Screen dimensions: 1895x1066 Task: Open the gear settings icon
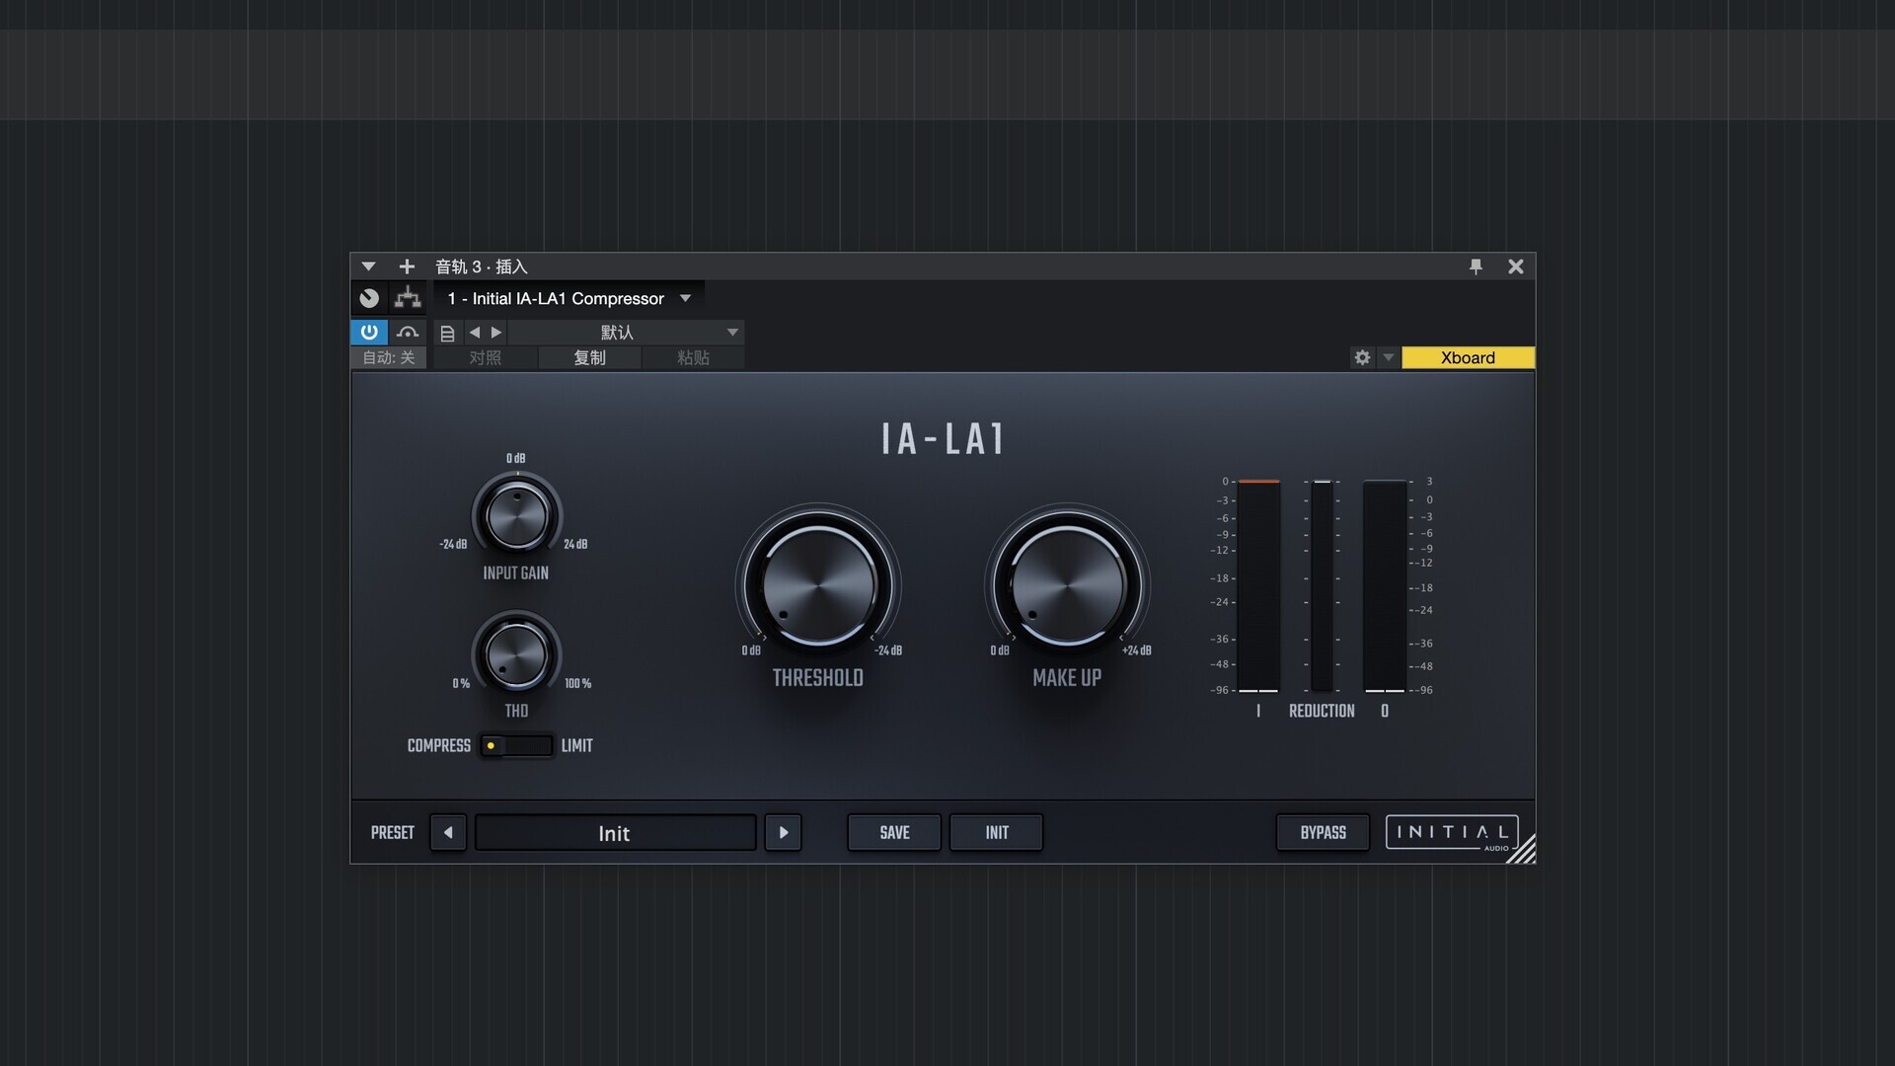(1363, 357)
